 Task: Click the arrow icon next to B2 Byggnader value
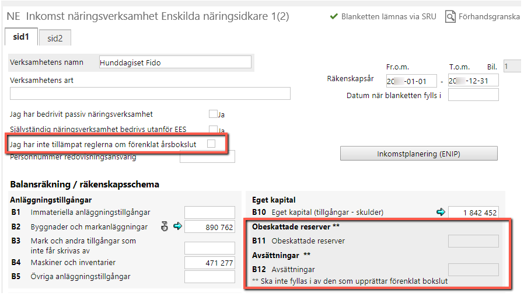point(177,227)
